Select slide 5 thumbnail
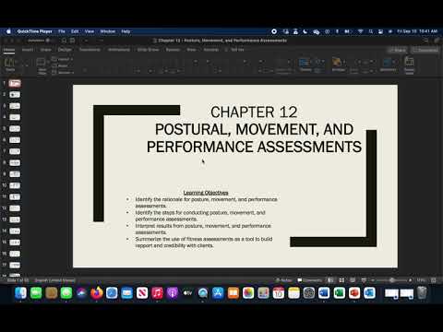 (15, 128)
